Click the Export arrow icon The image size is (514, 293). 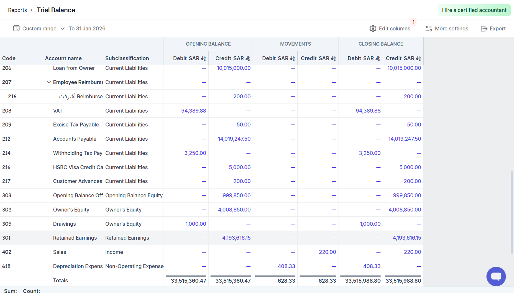point(484,29)
